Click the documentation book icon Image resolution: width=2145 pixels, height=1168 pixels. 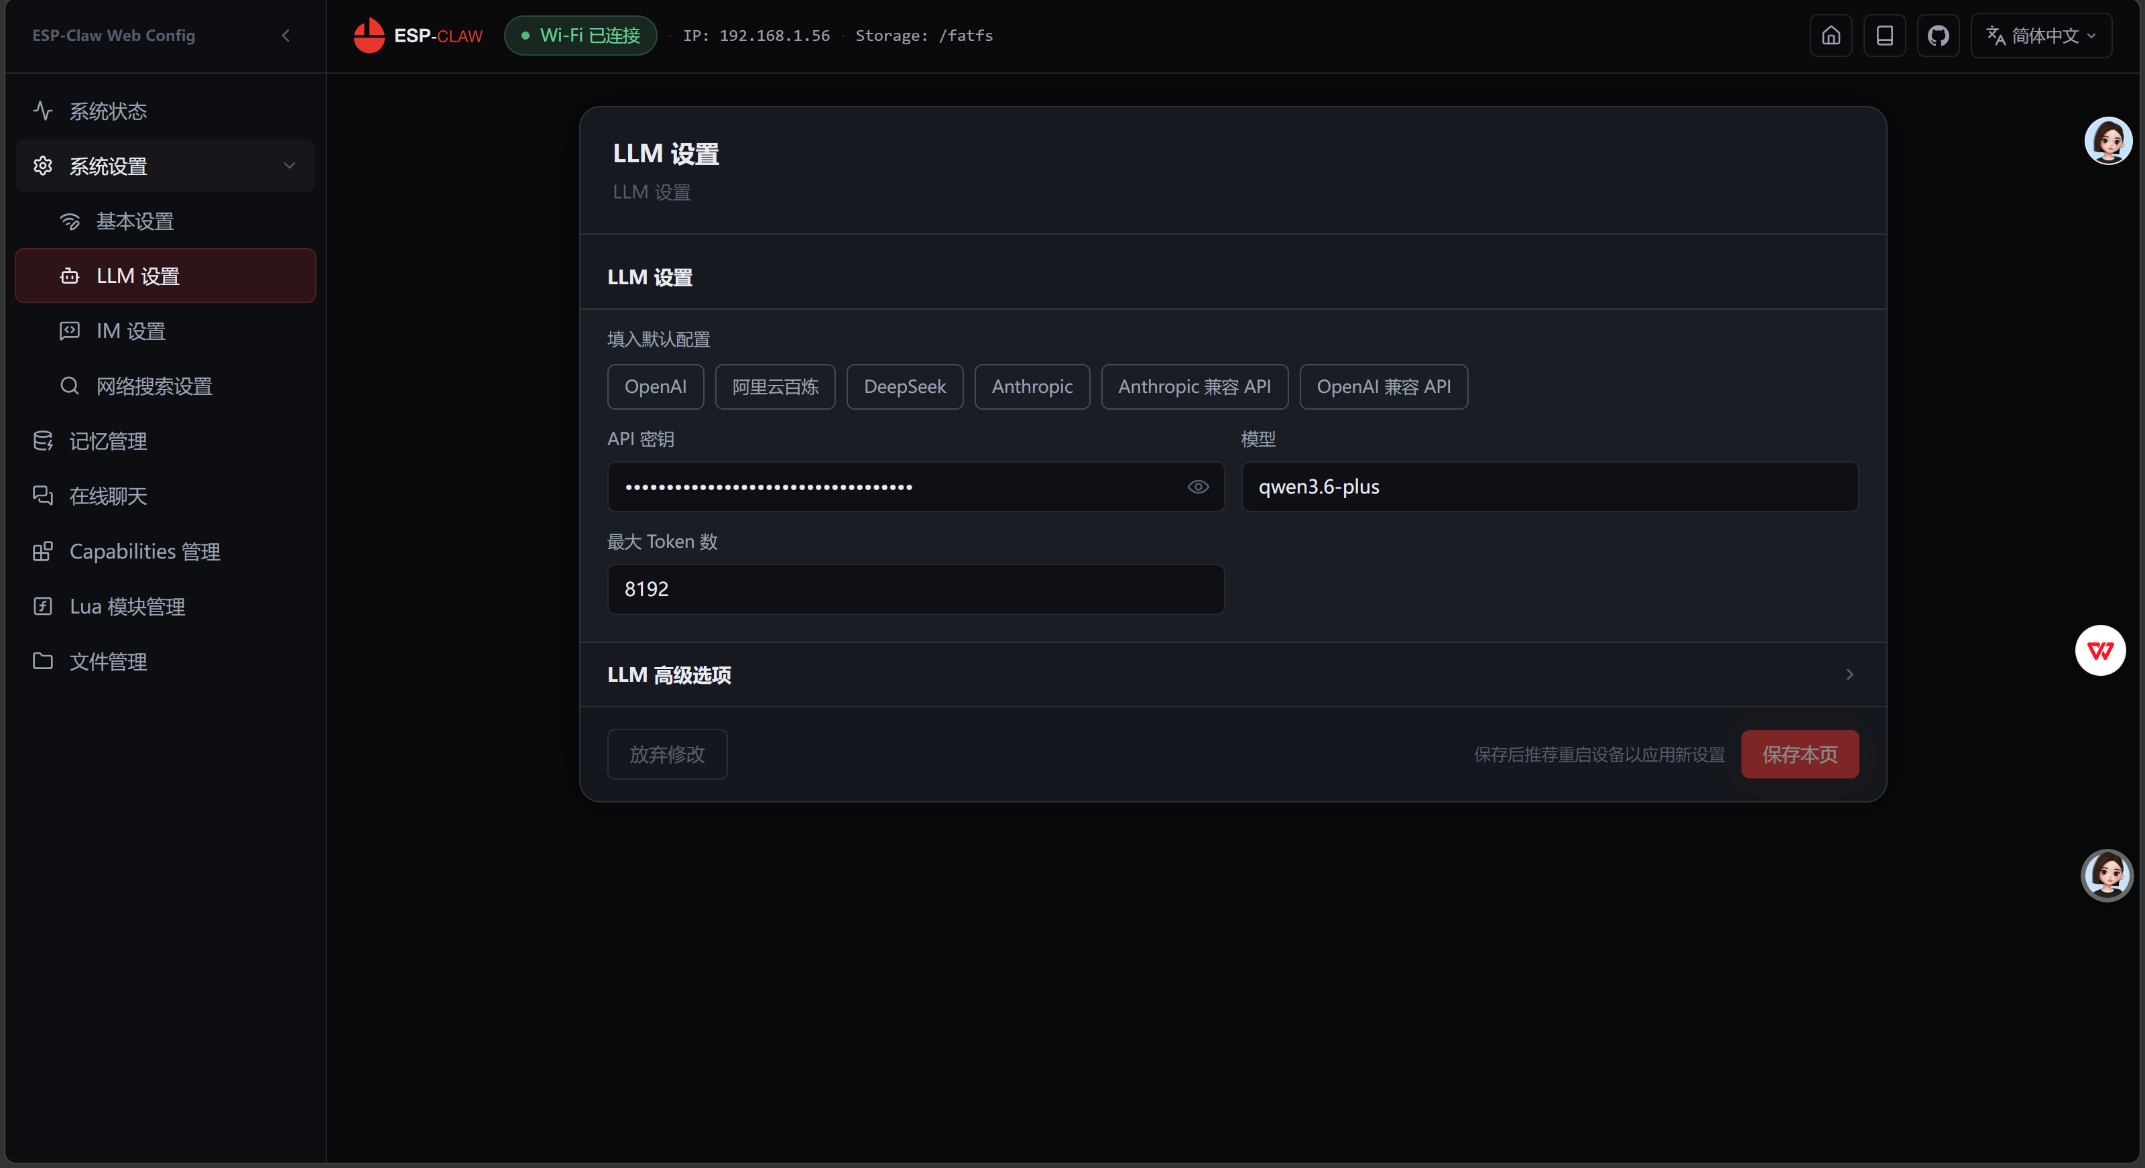tap(1884, 36)
